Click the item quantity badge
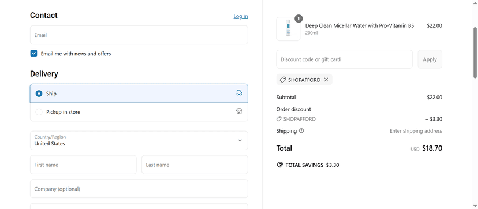The height and width of the screenshot is (209, 478). tap(298, 18)
